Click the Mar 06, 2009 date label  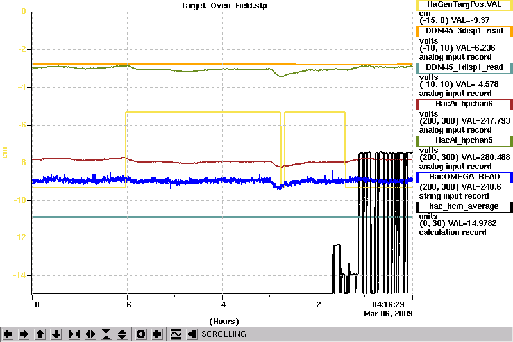pyautogui.click(x=388, y=314)
